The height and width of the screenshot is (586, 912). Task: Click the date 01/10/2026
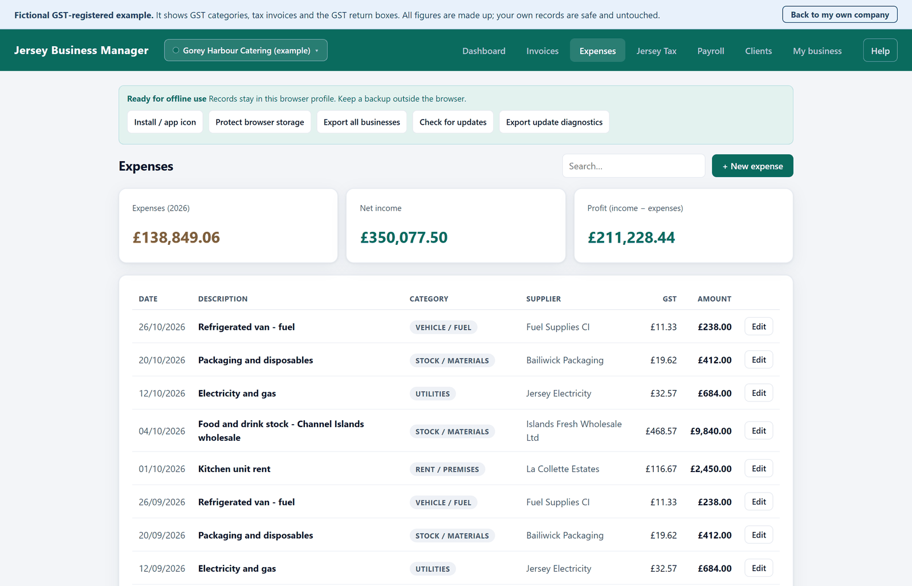[x=162, y=469]
